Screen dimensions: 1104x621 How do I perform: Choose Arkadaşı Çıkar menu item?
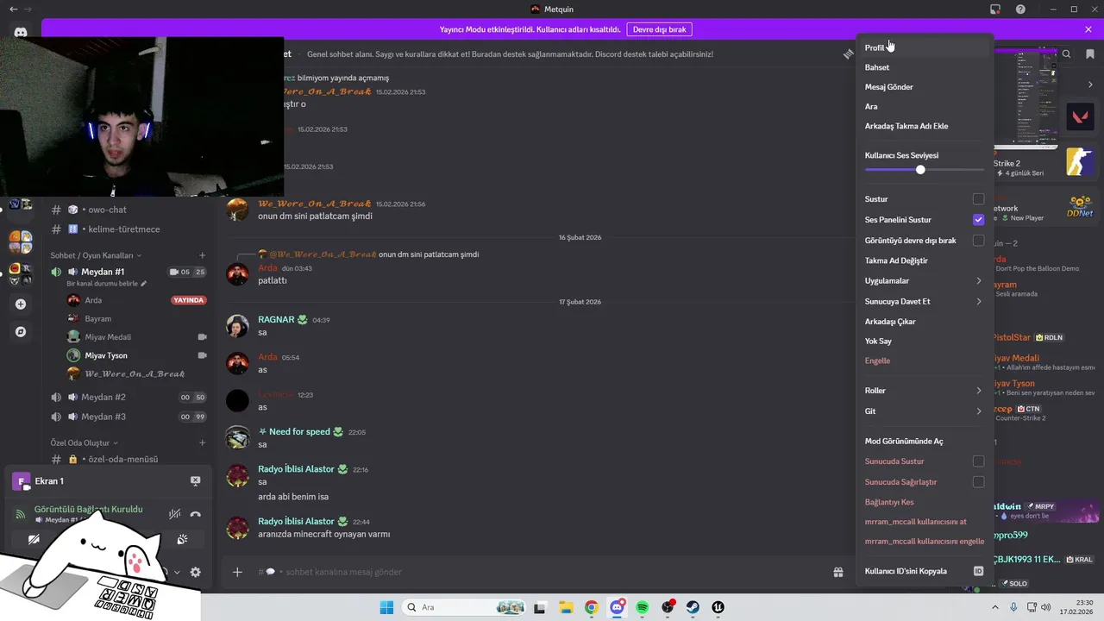coord(925,322)
